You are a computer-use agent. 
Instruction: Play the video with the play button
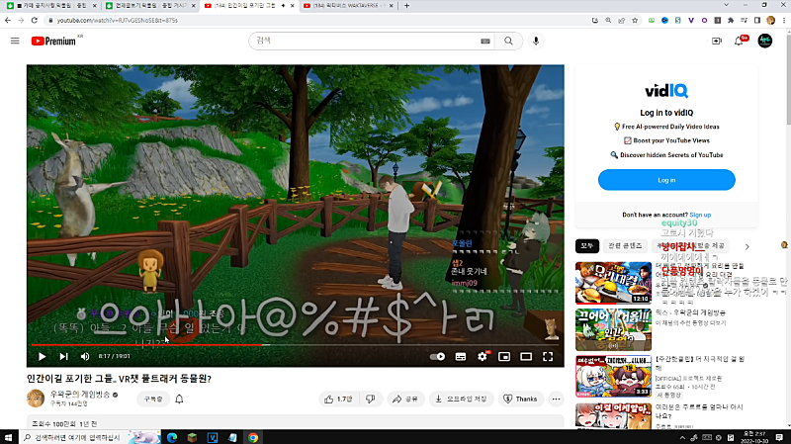[42, 356]
